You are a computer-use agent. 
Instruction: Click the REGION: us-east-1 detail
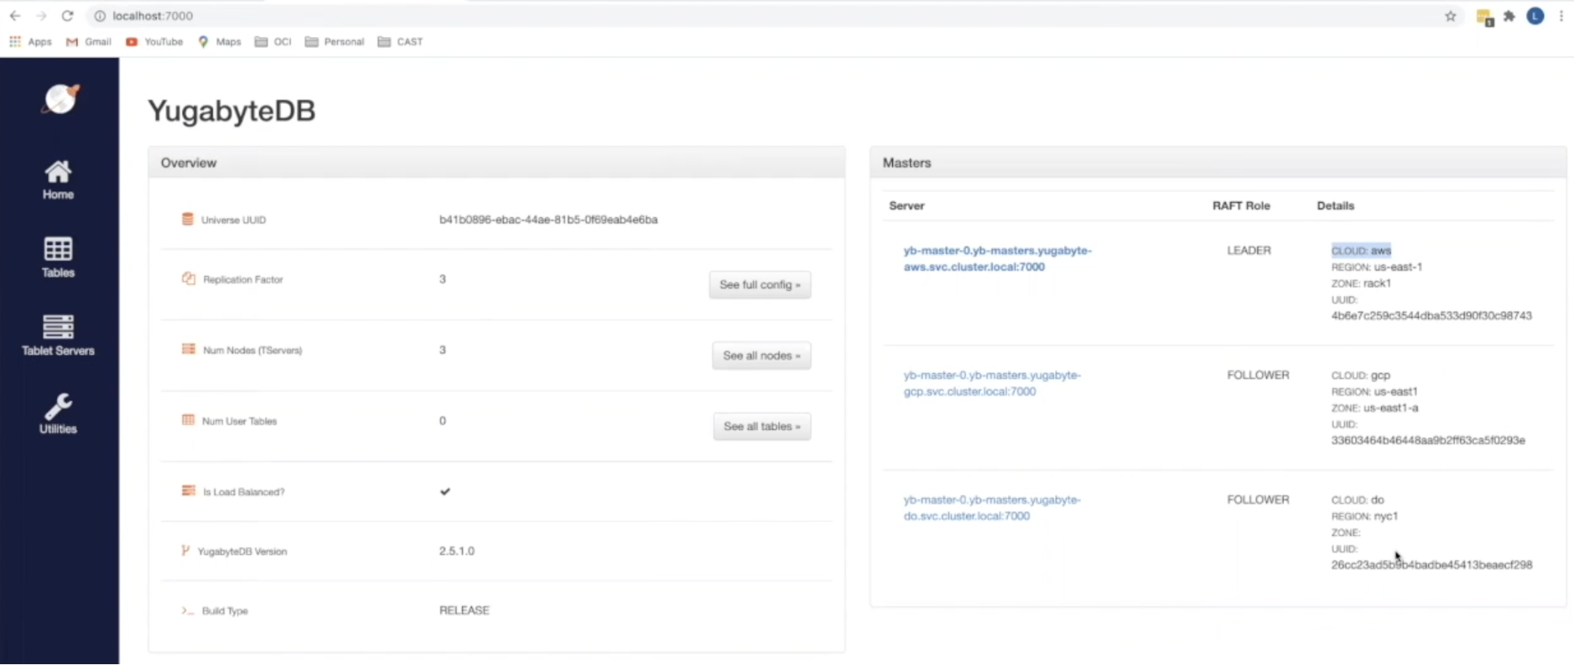pyautogui.click(x=1376, y=267)
